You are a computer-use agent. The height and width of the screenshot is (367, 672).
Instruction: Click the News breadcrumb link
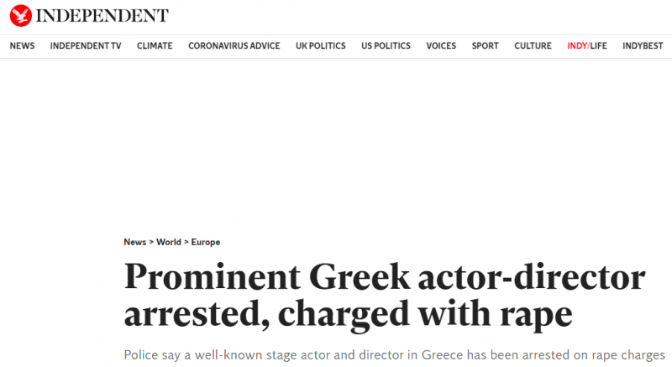[135, 242]
